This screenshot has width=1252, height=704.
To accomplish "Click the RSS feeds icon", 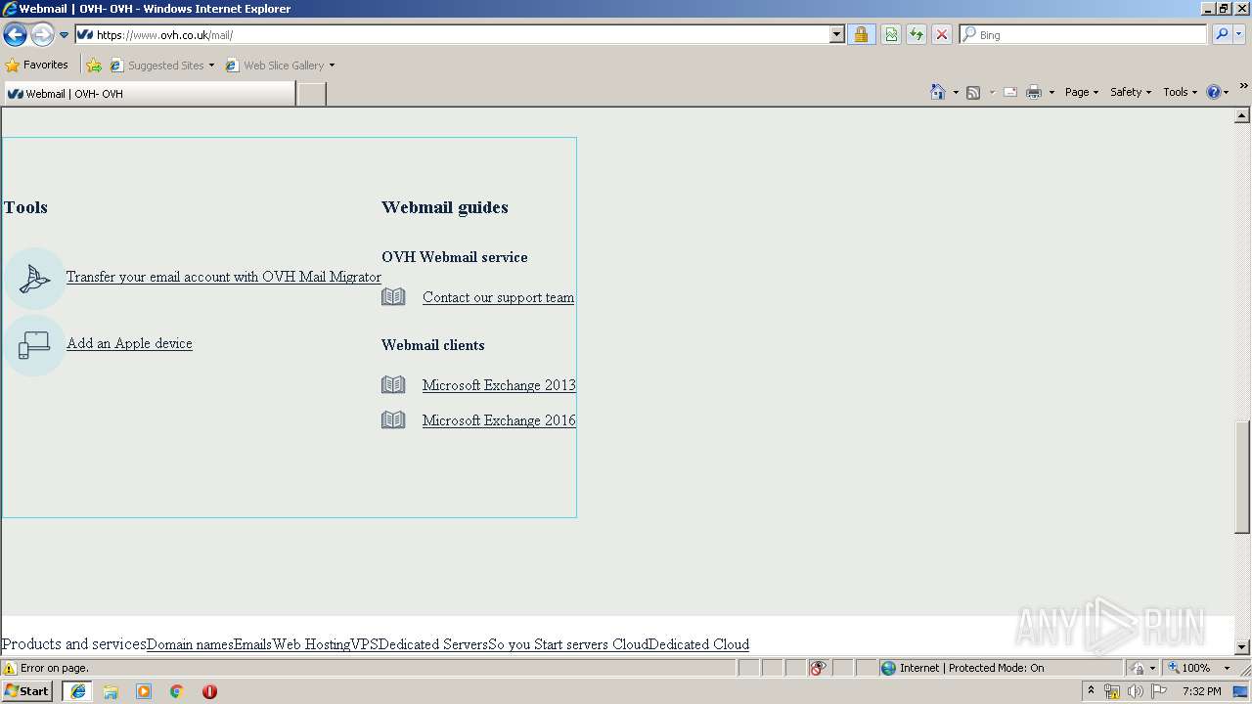I will (x=973, y=92).
